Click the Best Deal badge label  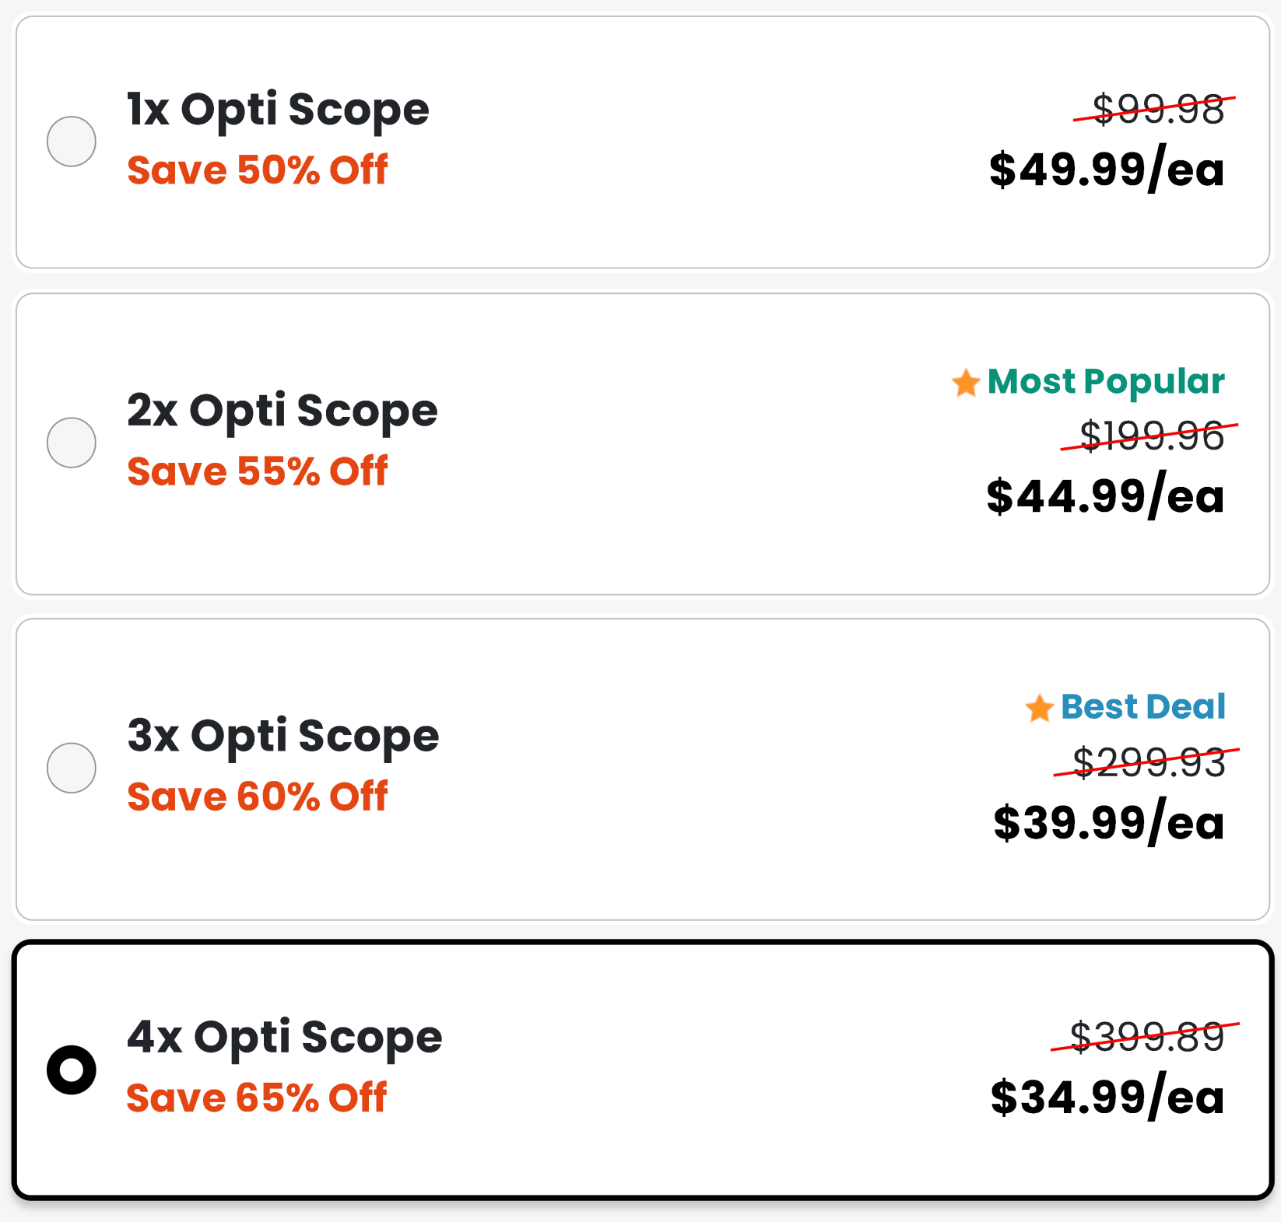[x=1142, y=708]
